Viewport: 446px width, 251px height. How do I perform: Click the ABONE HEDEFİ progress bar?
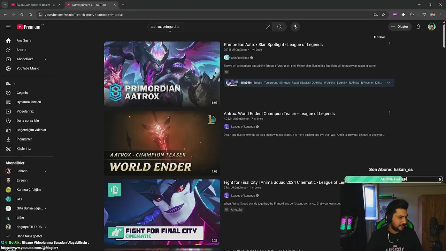pos(393,179)
